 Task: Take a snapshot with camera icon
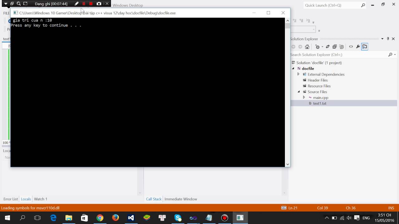(99, 4)
